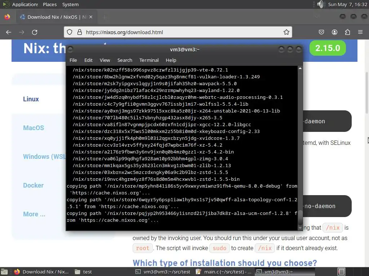Click the red sudo code word
369x276 pixels.
coord(219,248)
